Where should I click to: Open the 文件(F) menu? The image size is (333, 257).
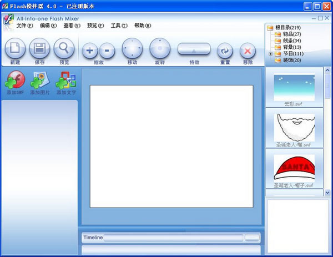25,26
